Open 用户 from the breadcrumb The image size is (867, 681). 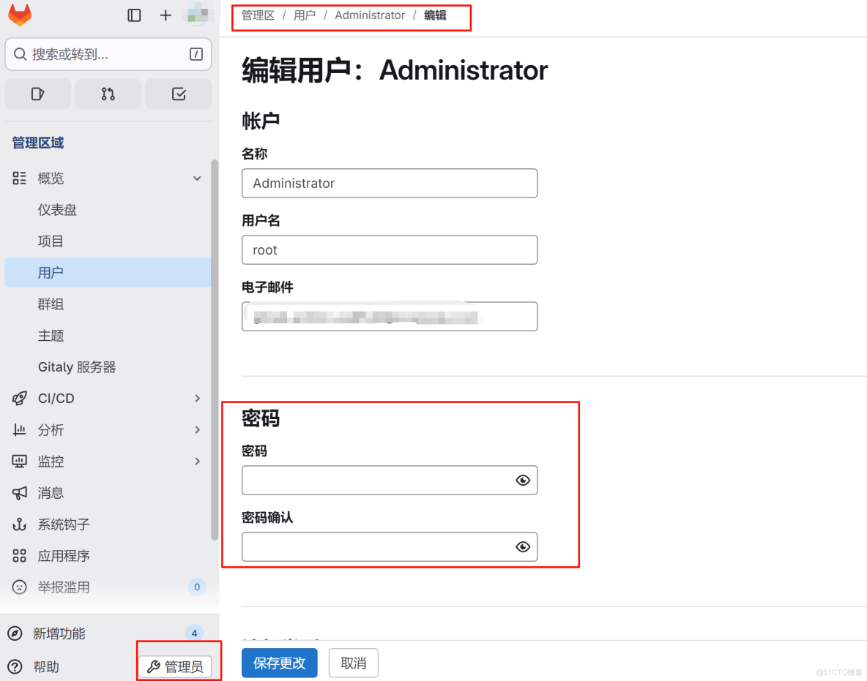tap(304, 15)
